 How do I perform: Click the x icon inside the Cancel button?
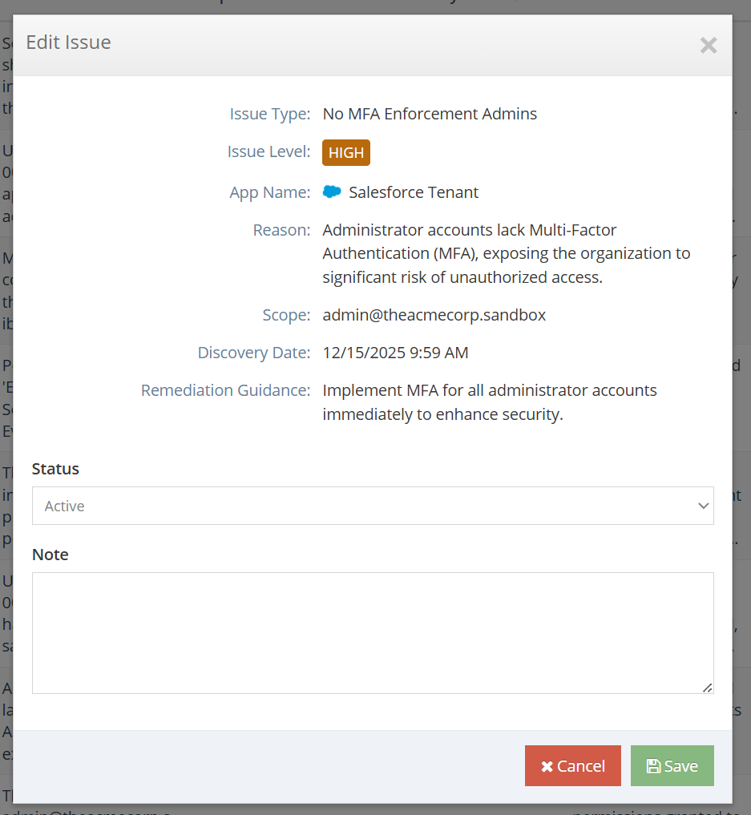coord(546,765)
